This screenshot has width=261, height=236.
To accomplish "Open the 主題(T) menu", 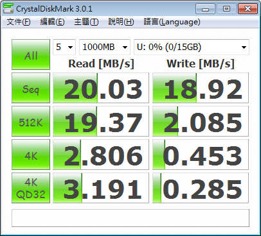I will coord(86,22).
